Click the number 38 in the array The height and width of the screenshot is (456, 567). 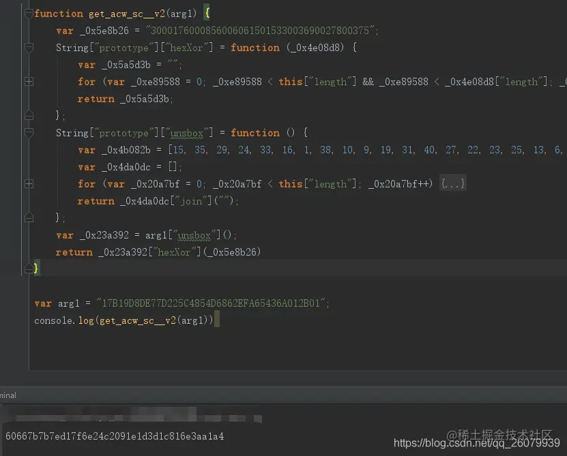[325, 150]
